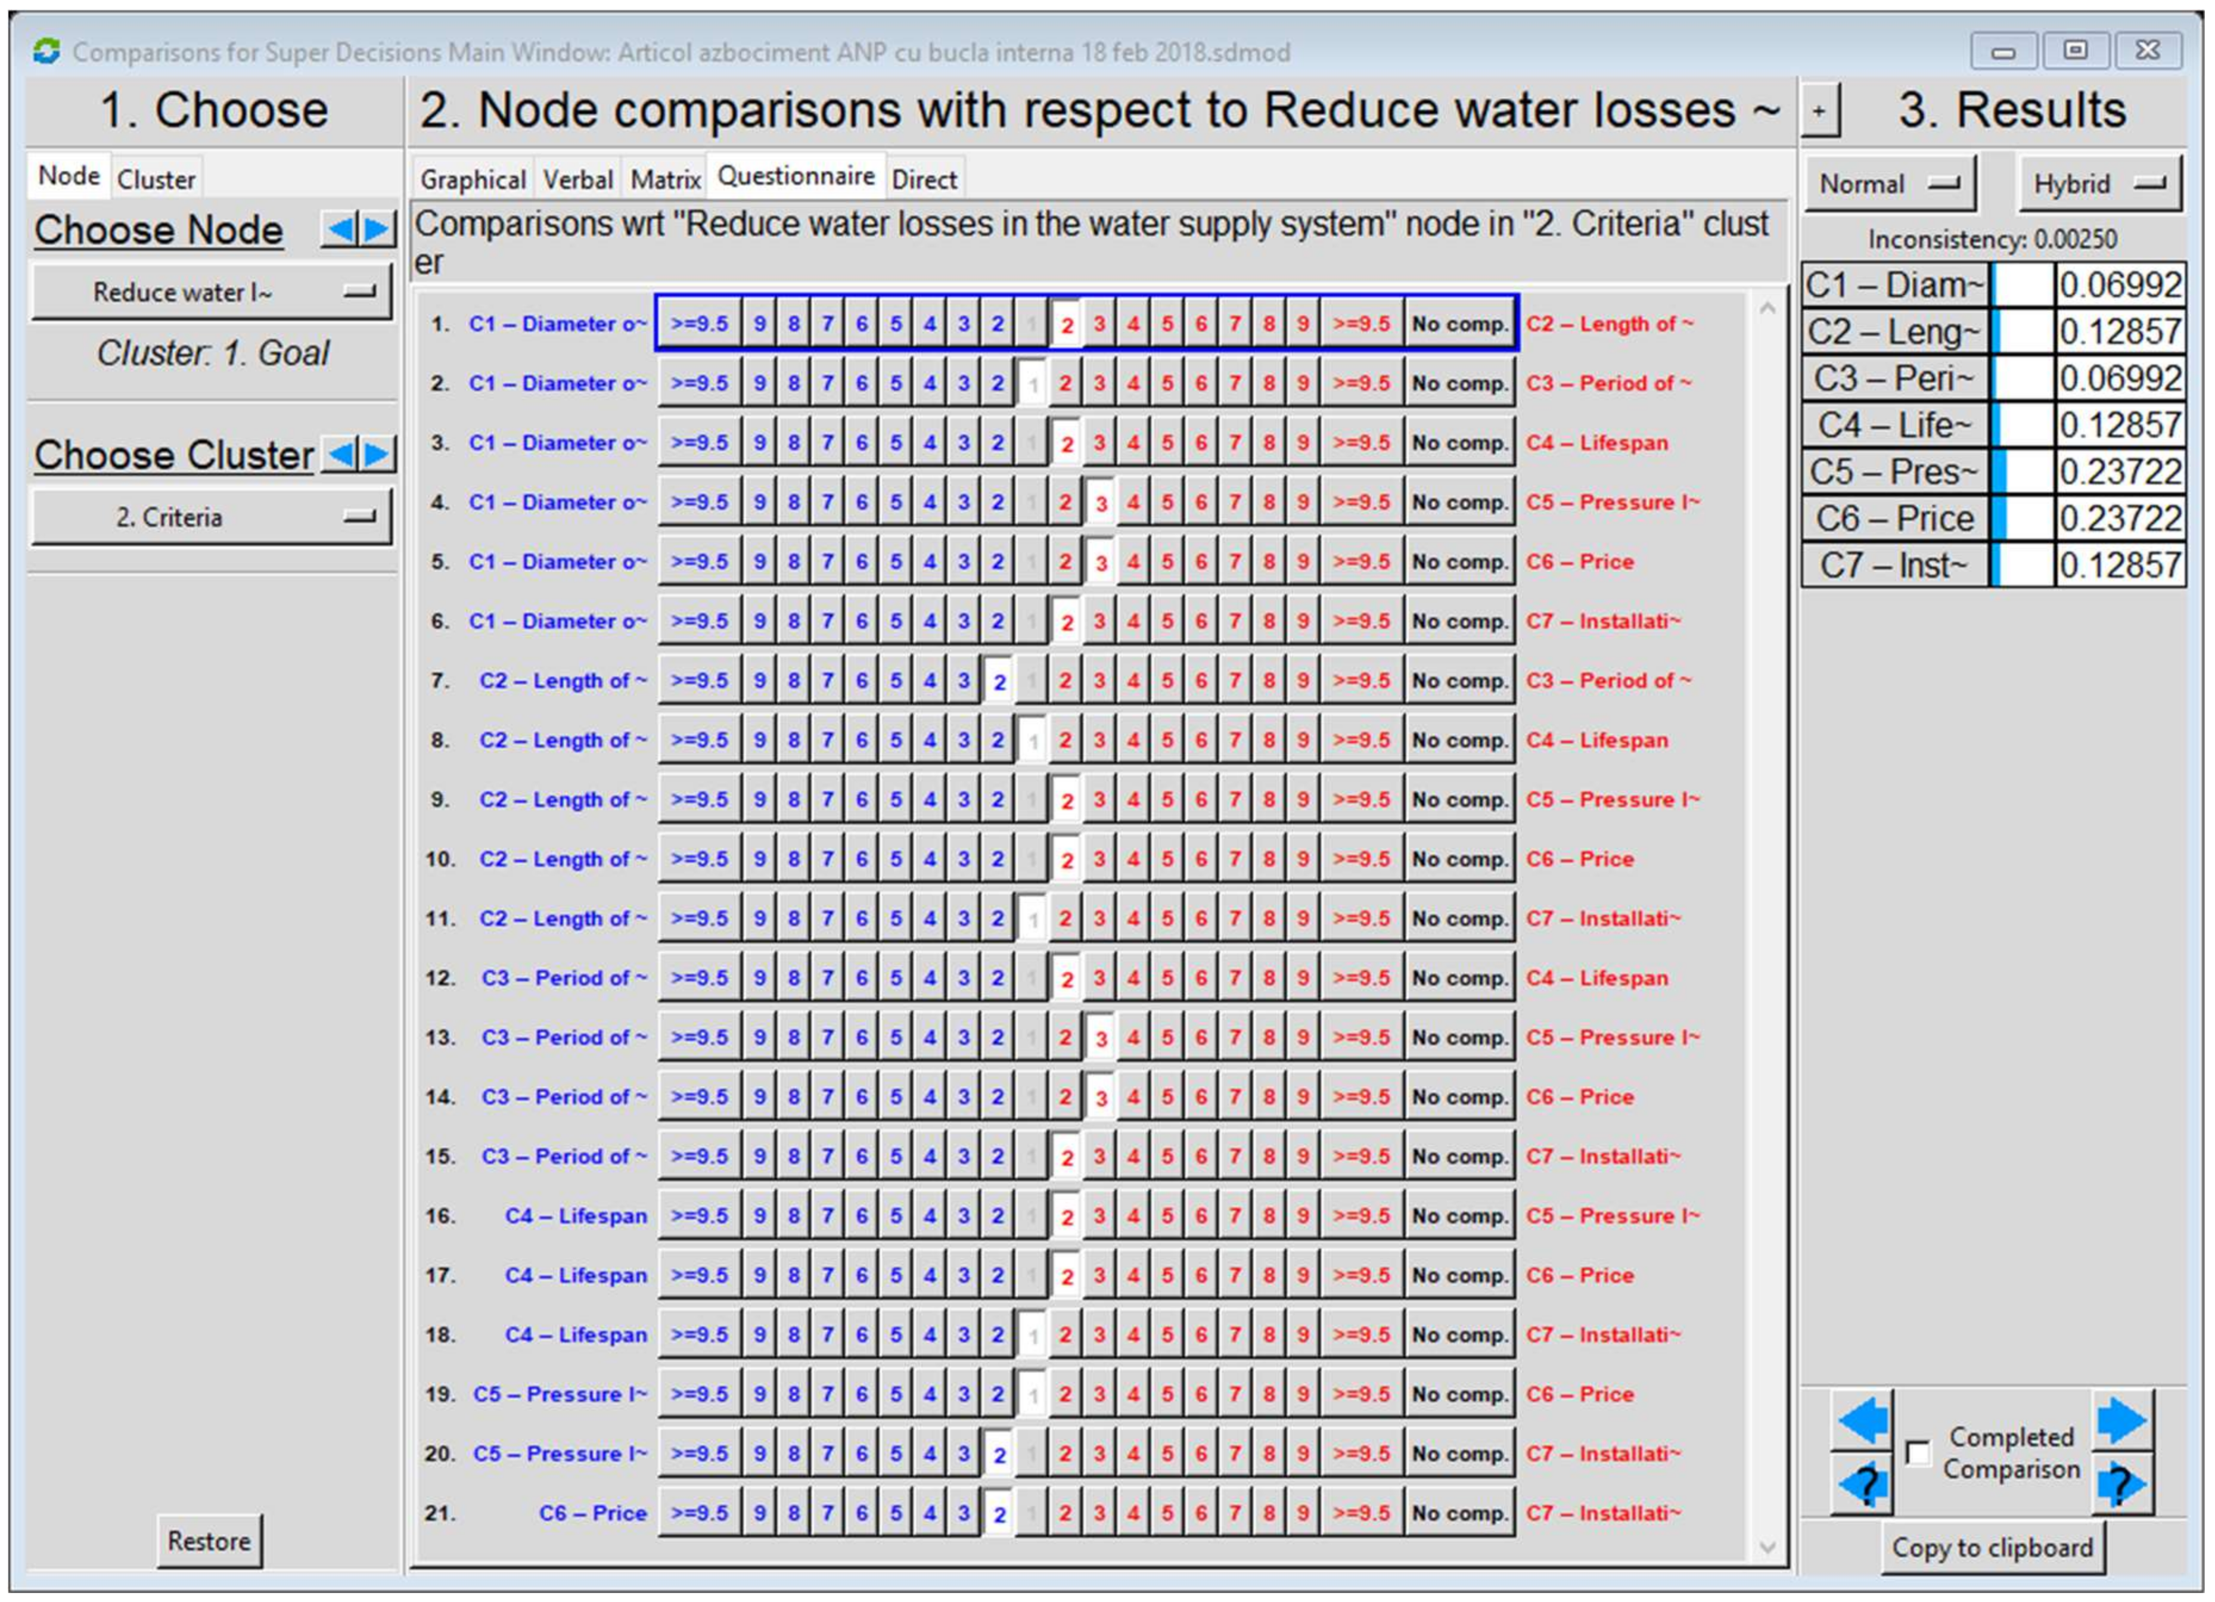Check the Completed Comparison checkbox
The height and width of the screenshot is (1602, 2215).
(1920, 1455)
